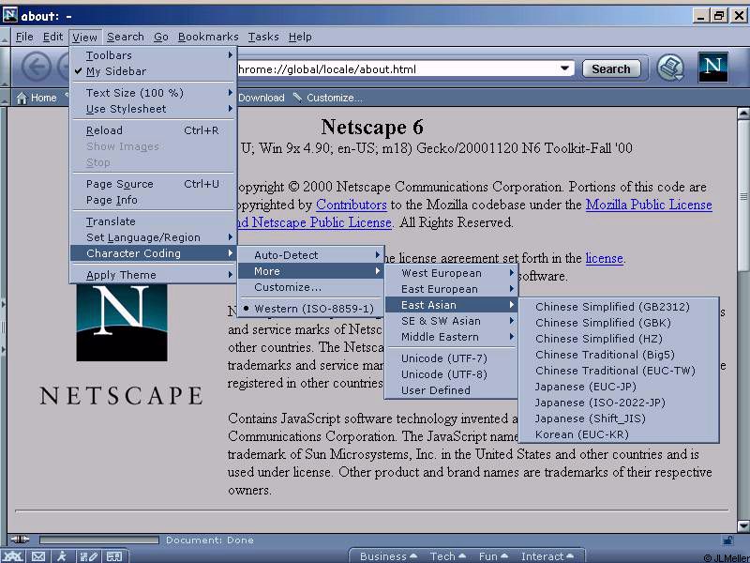Screen dimensions: 750x563
Task: Select Chinese Simplified (GB2312)
Action: point(619,307)
